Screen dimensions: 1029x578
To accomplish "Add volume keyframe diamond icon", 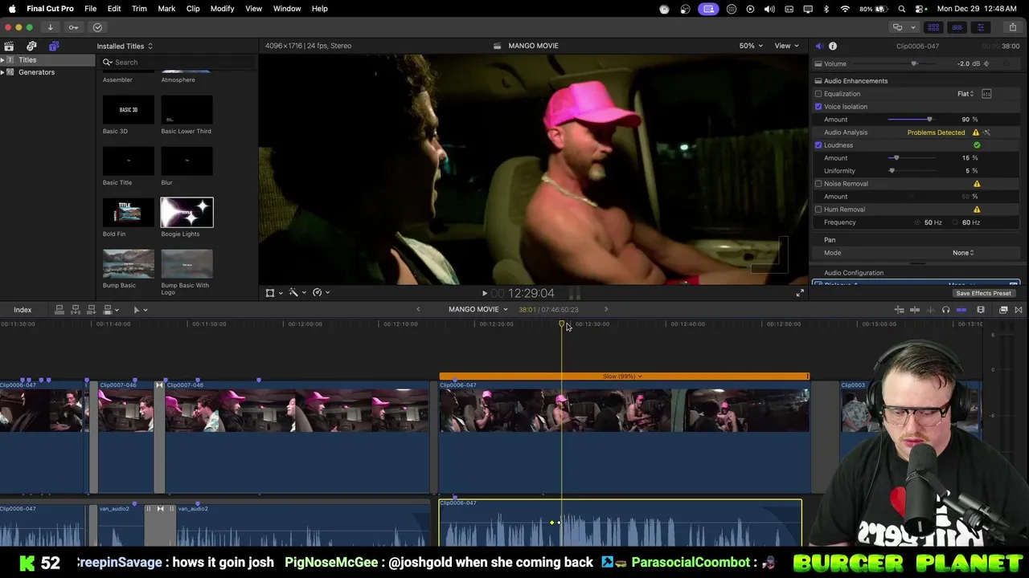I will pyautogui.click(x=986, y=63).
